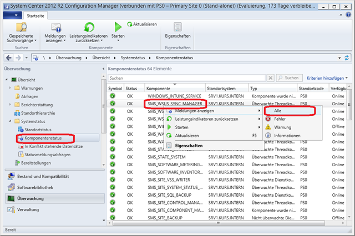Open Standorthierarchie node
355x236 pixels.
point(38,113)
